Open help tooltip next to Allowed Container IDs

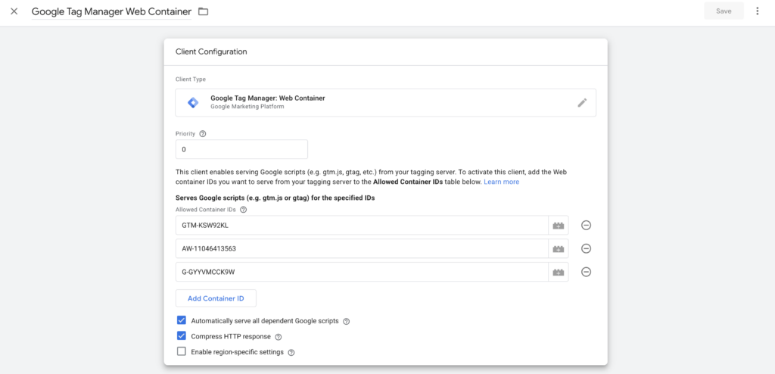click(243, 210)
